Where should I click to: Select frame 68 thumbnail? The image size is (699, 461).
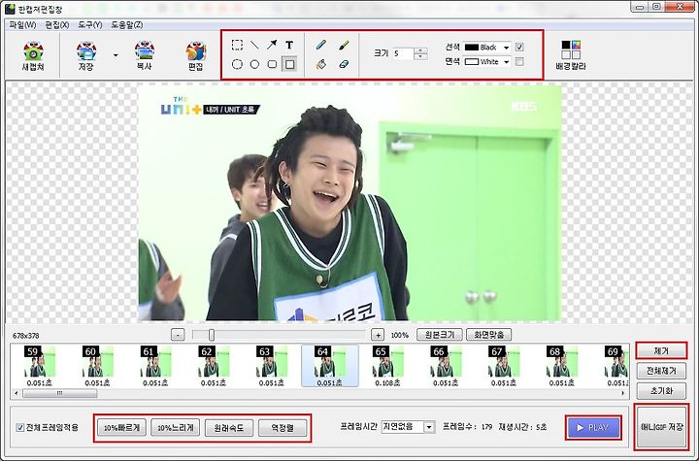click(x=562, y=366)
